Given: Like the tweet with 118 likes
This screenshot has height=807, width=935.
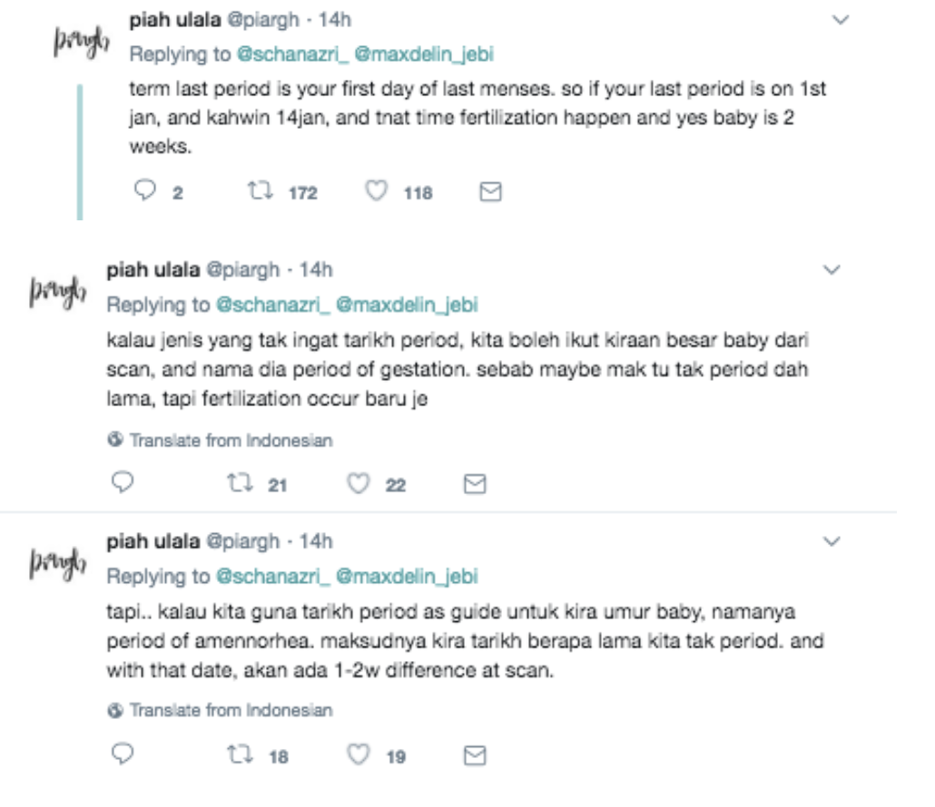Looking at the screenshot, I should pyautogui.click(x=376, y=191).
